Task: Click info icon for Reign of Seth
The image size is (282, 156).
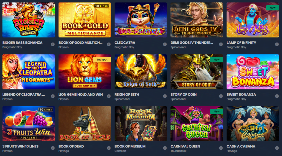Action: click(x=165, y=96)
